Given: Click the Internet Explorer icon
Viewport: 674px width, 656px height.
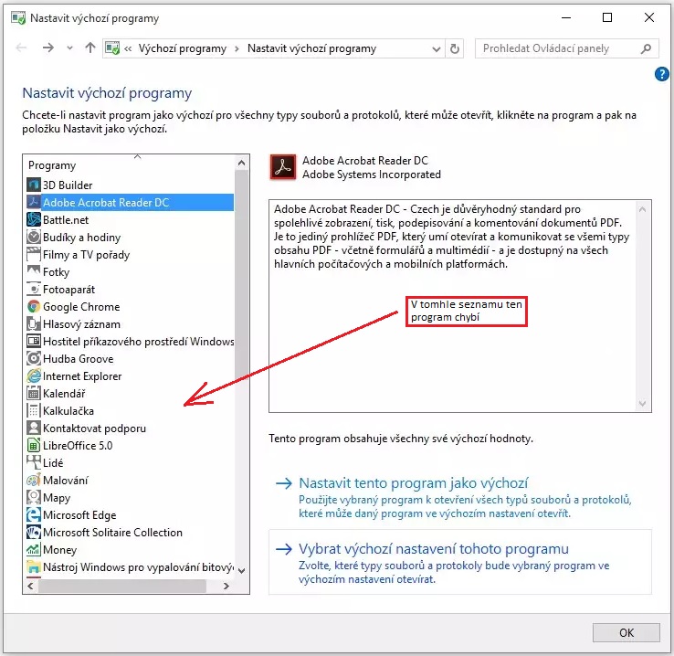Looking at the screenshot, I should [x=34, y=376].
